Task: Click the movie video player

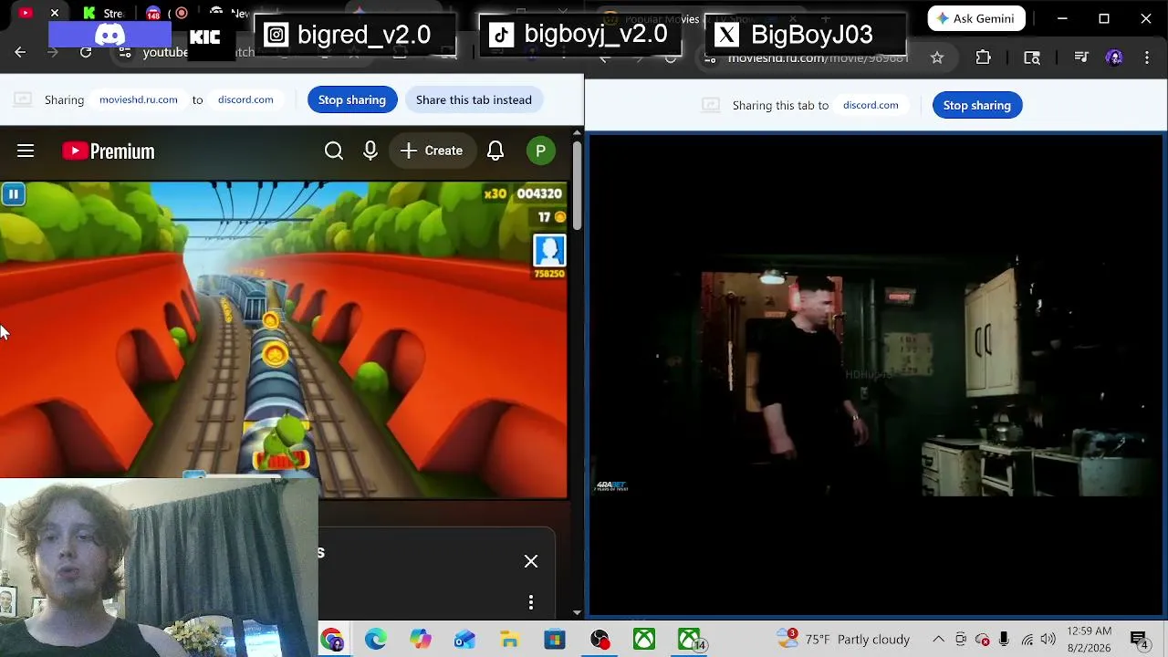Action: (876, 375)
